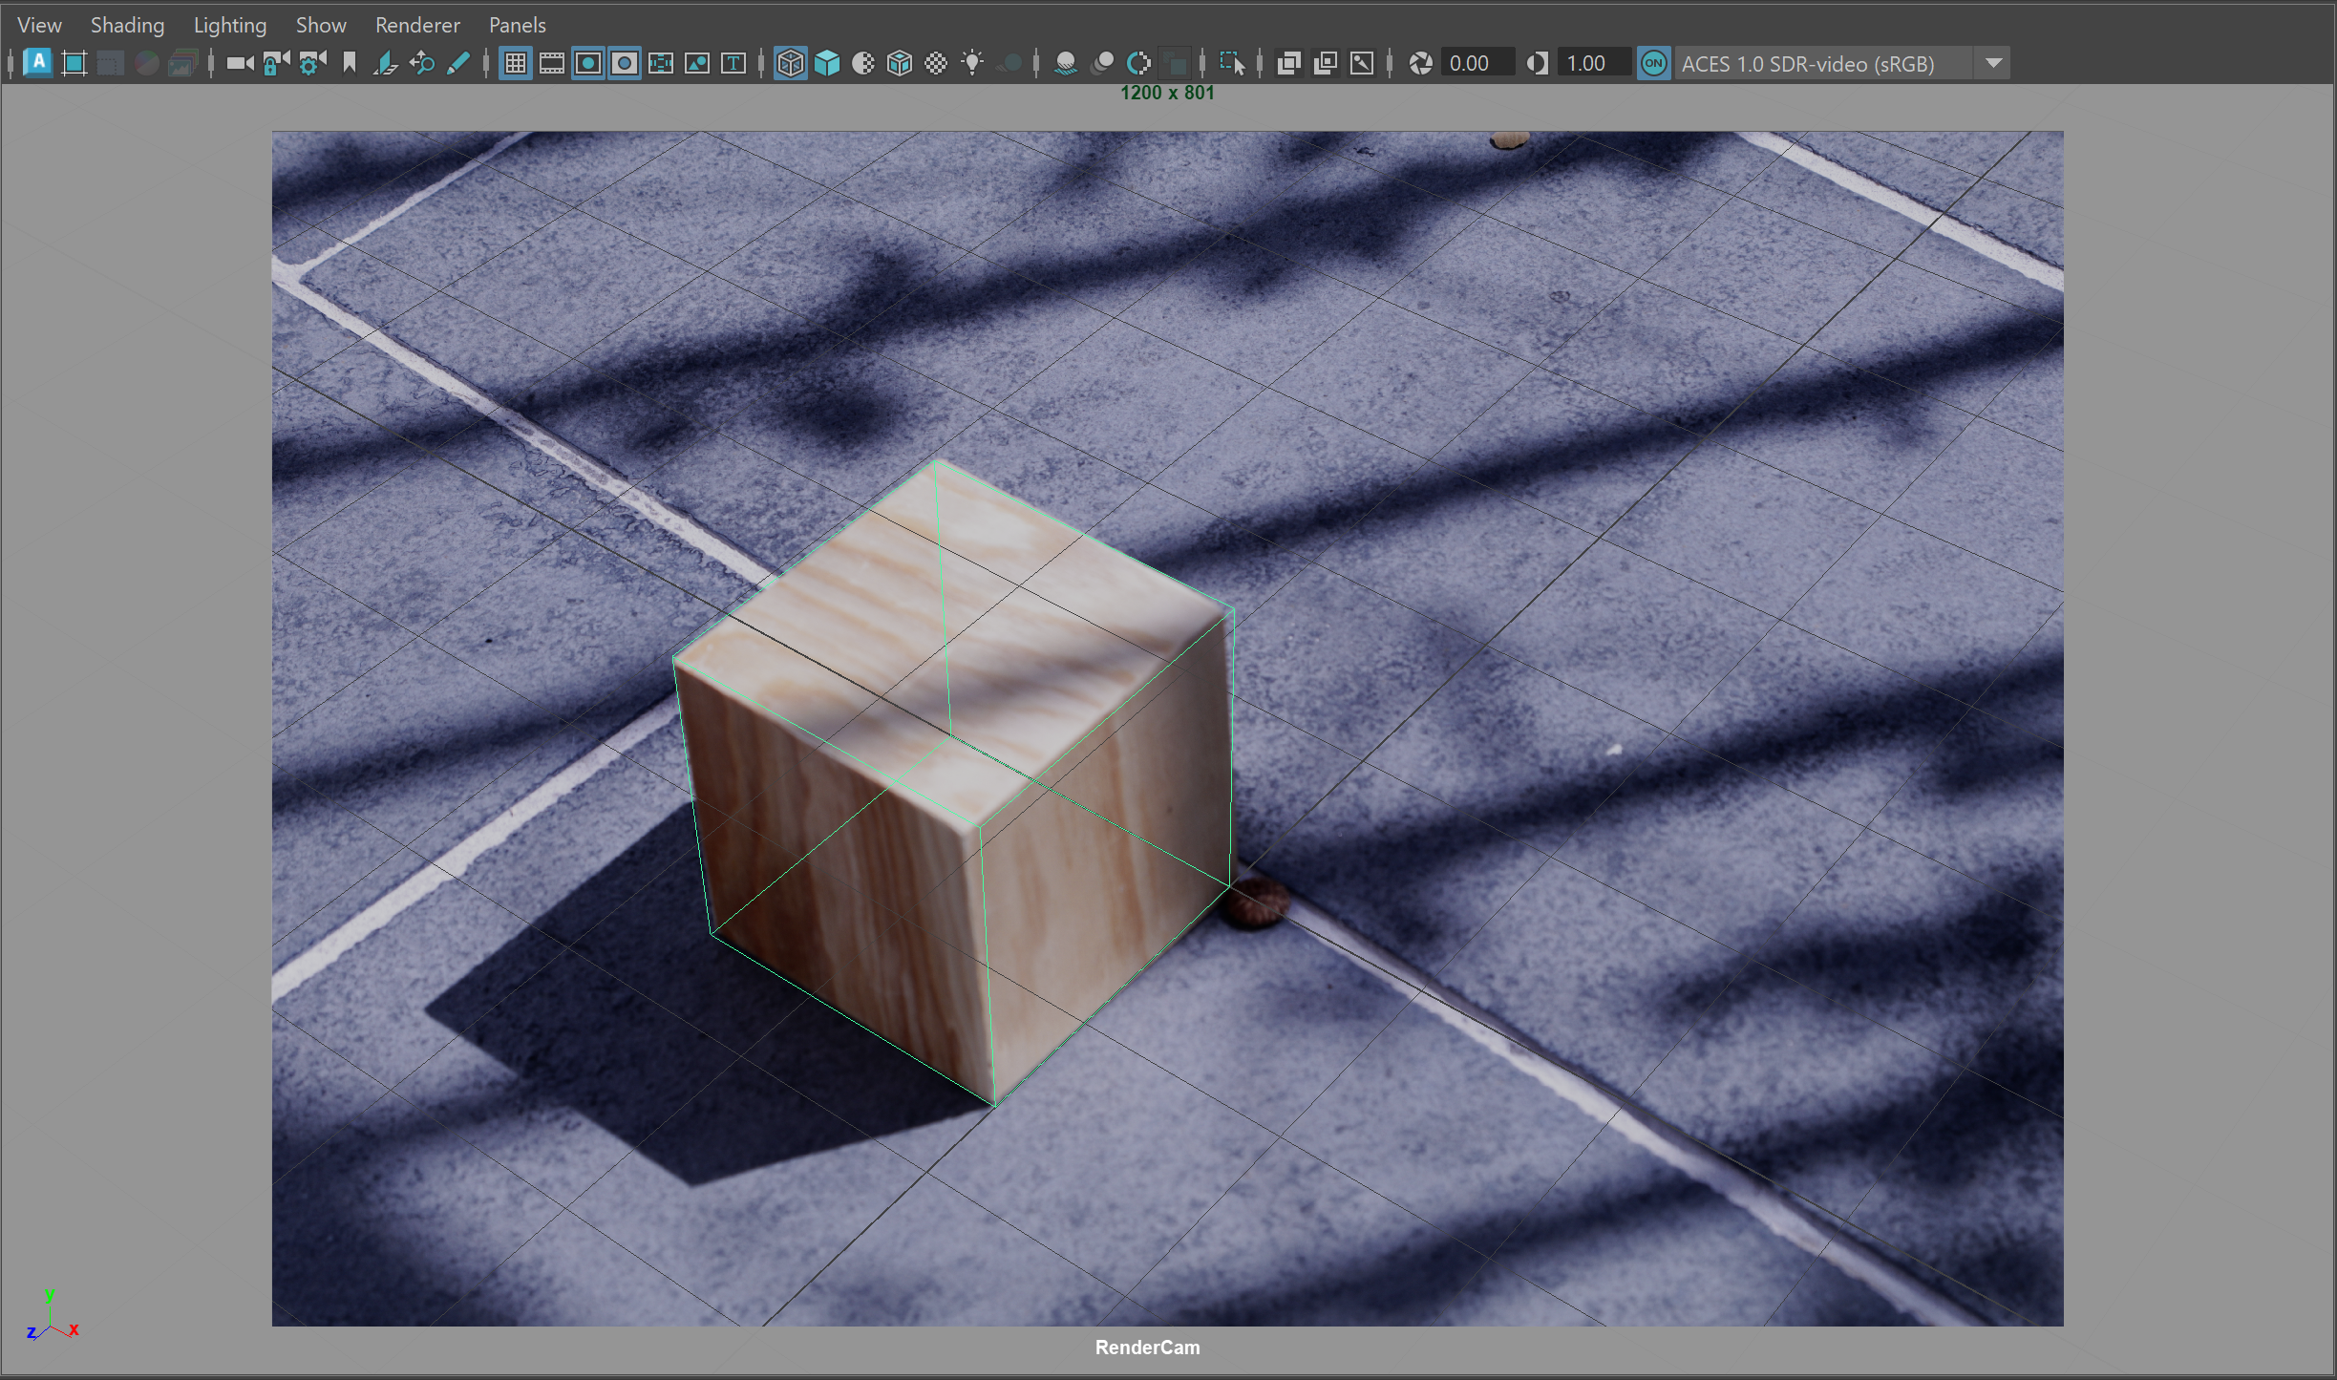2337x1380 pixels.
Task: Open the ACES view transform dropdown arrow
Action: 1993,63
